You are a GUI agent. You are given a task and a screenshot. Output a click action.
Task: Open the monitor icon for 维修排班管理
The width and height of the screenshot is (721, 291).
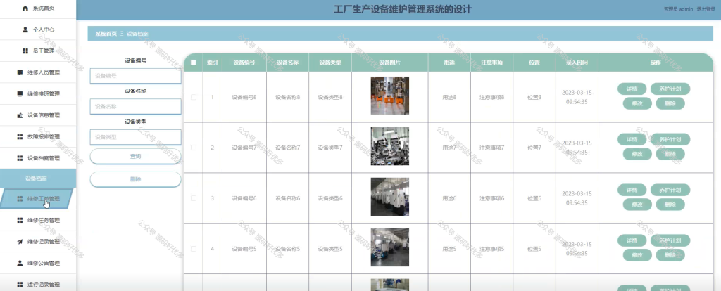(20, 94)
